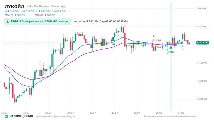214x120 pixels.
Task: Click the high value H 4 612.50
Action: (27, 11)
